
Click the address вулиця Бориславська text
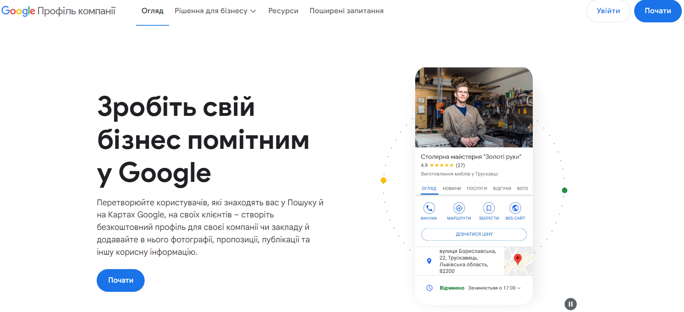[x=468, y=261]
